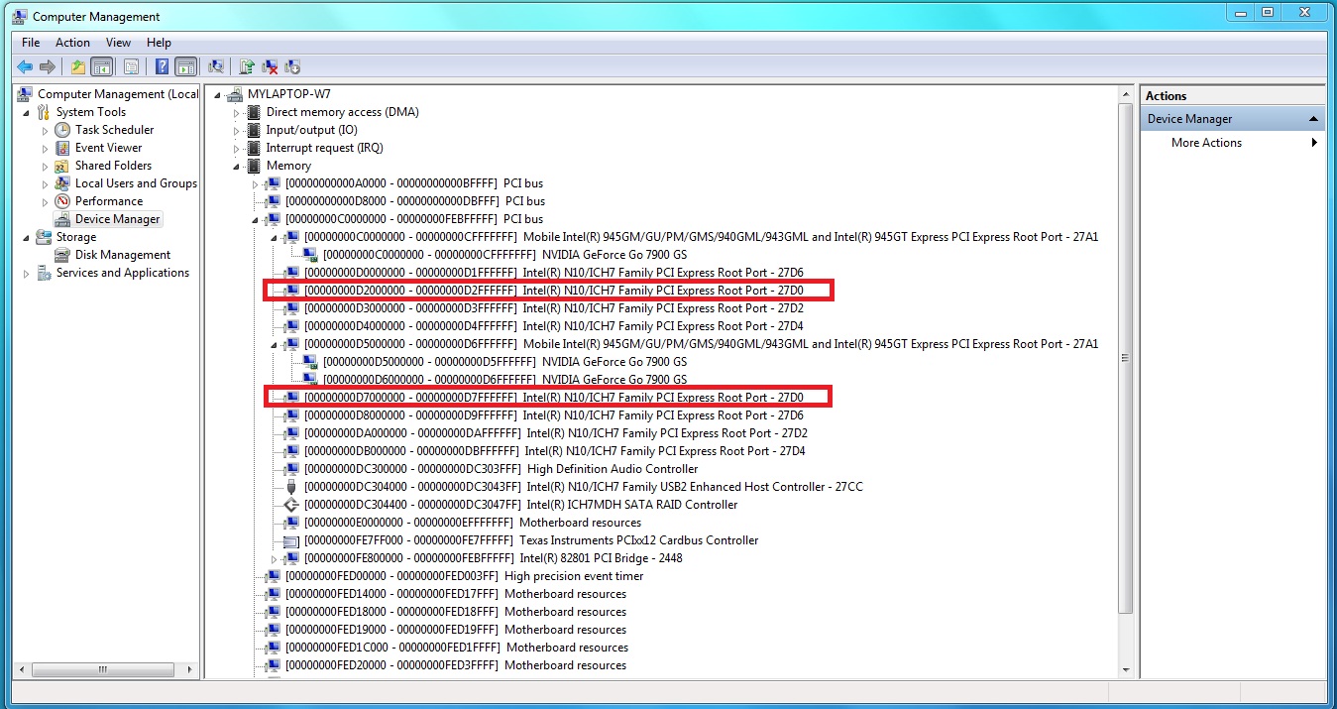This screenshot has height=709, width=1337.
Task: Select PCI bus at 00000000000A0000
Action: [x=413, y=183]
